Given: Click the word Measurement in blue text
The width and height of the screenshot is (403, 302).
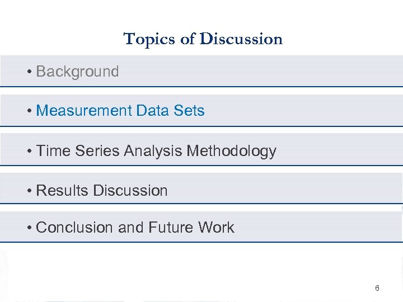Looking at the screenshot, I should click(83, 111).
